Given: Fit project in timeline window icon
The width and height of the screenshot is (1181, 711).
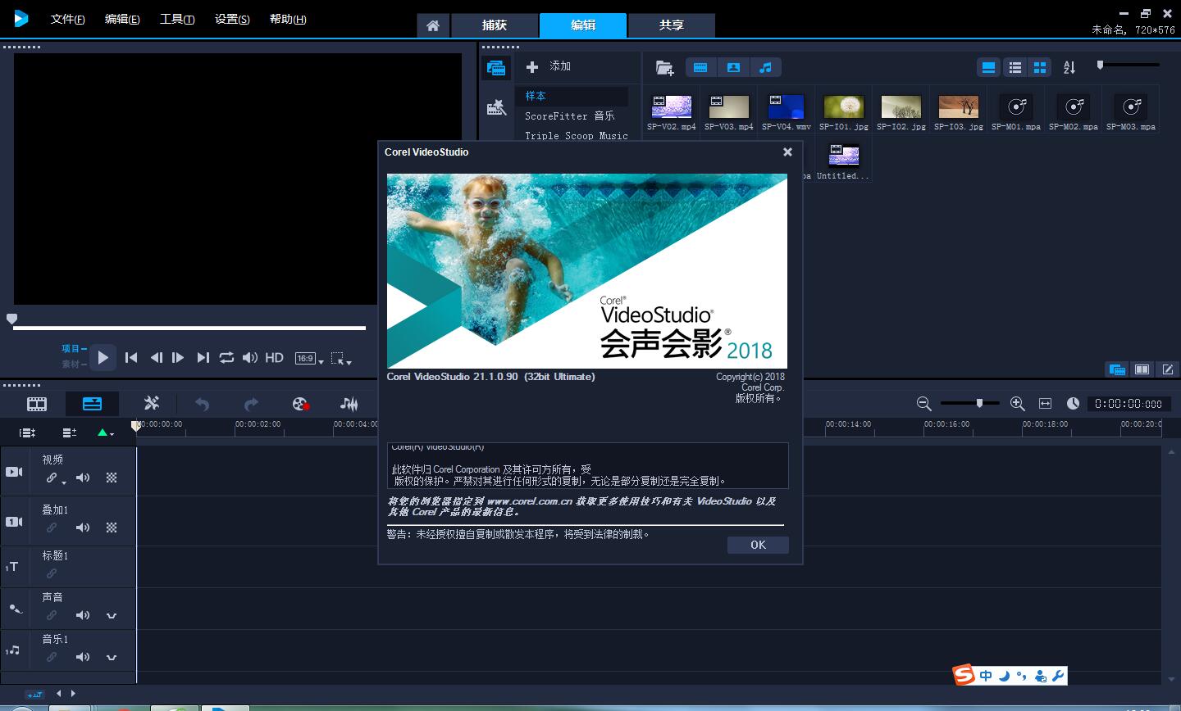Looking at the screenshot, I should point(1045,403).
